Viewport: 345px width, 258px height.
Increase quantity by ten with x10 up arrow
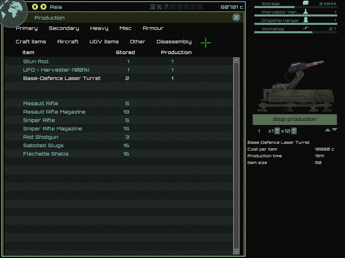pyautogui.click(x=294, y=130)
